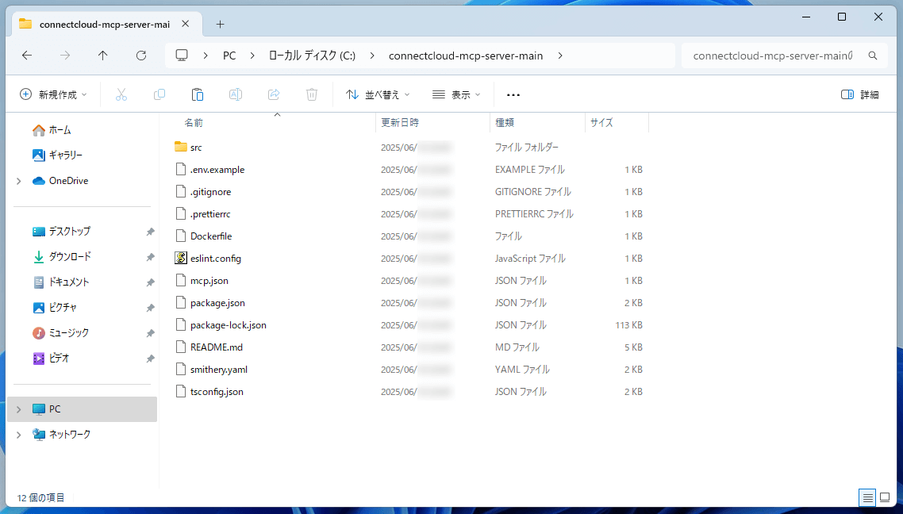The width and height of the screenshot is (903, 514).
Task: Open the 並べ替え sort dropdown
Action: click(379, 94)
